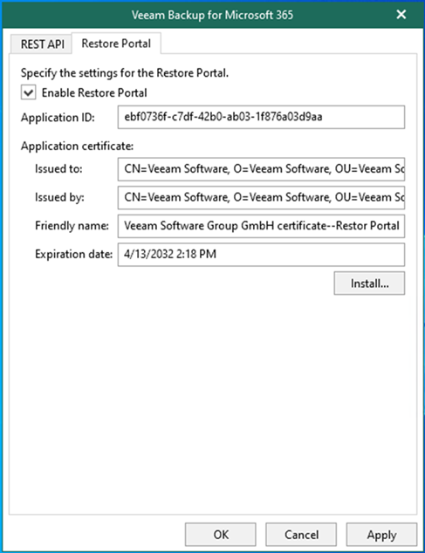Viewport: 425px width, 553px height.
Task: Click the Application ID label
Action: coord(58,118)
